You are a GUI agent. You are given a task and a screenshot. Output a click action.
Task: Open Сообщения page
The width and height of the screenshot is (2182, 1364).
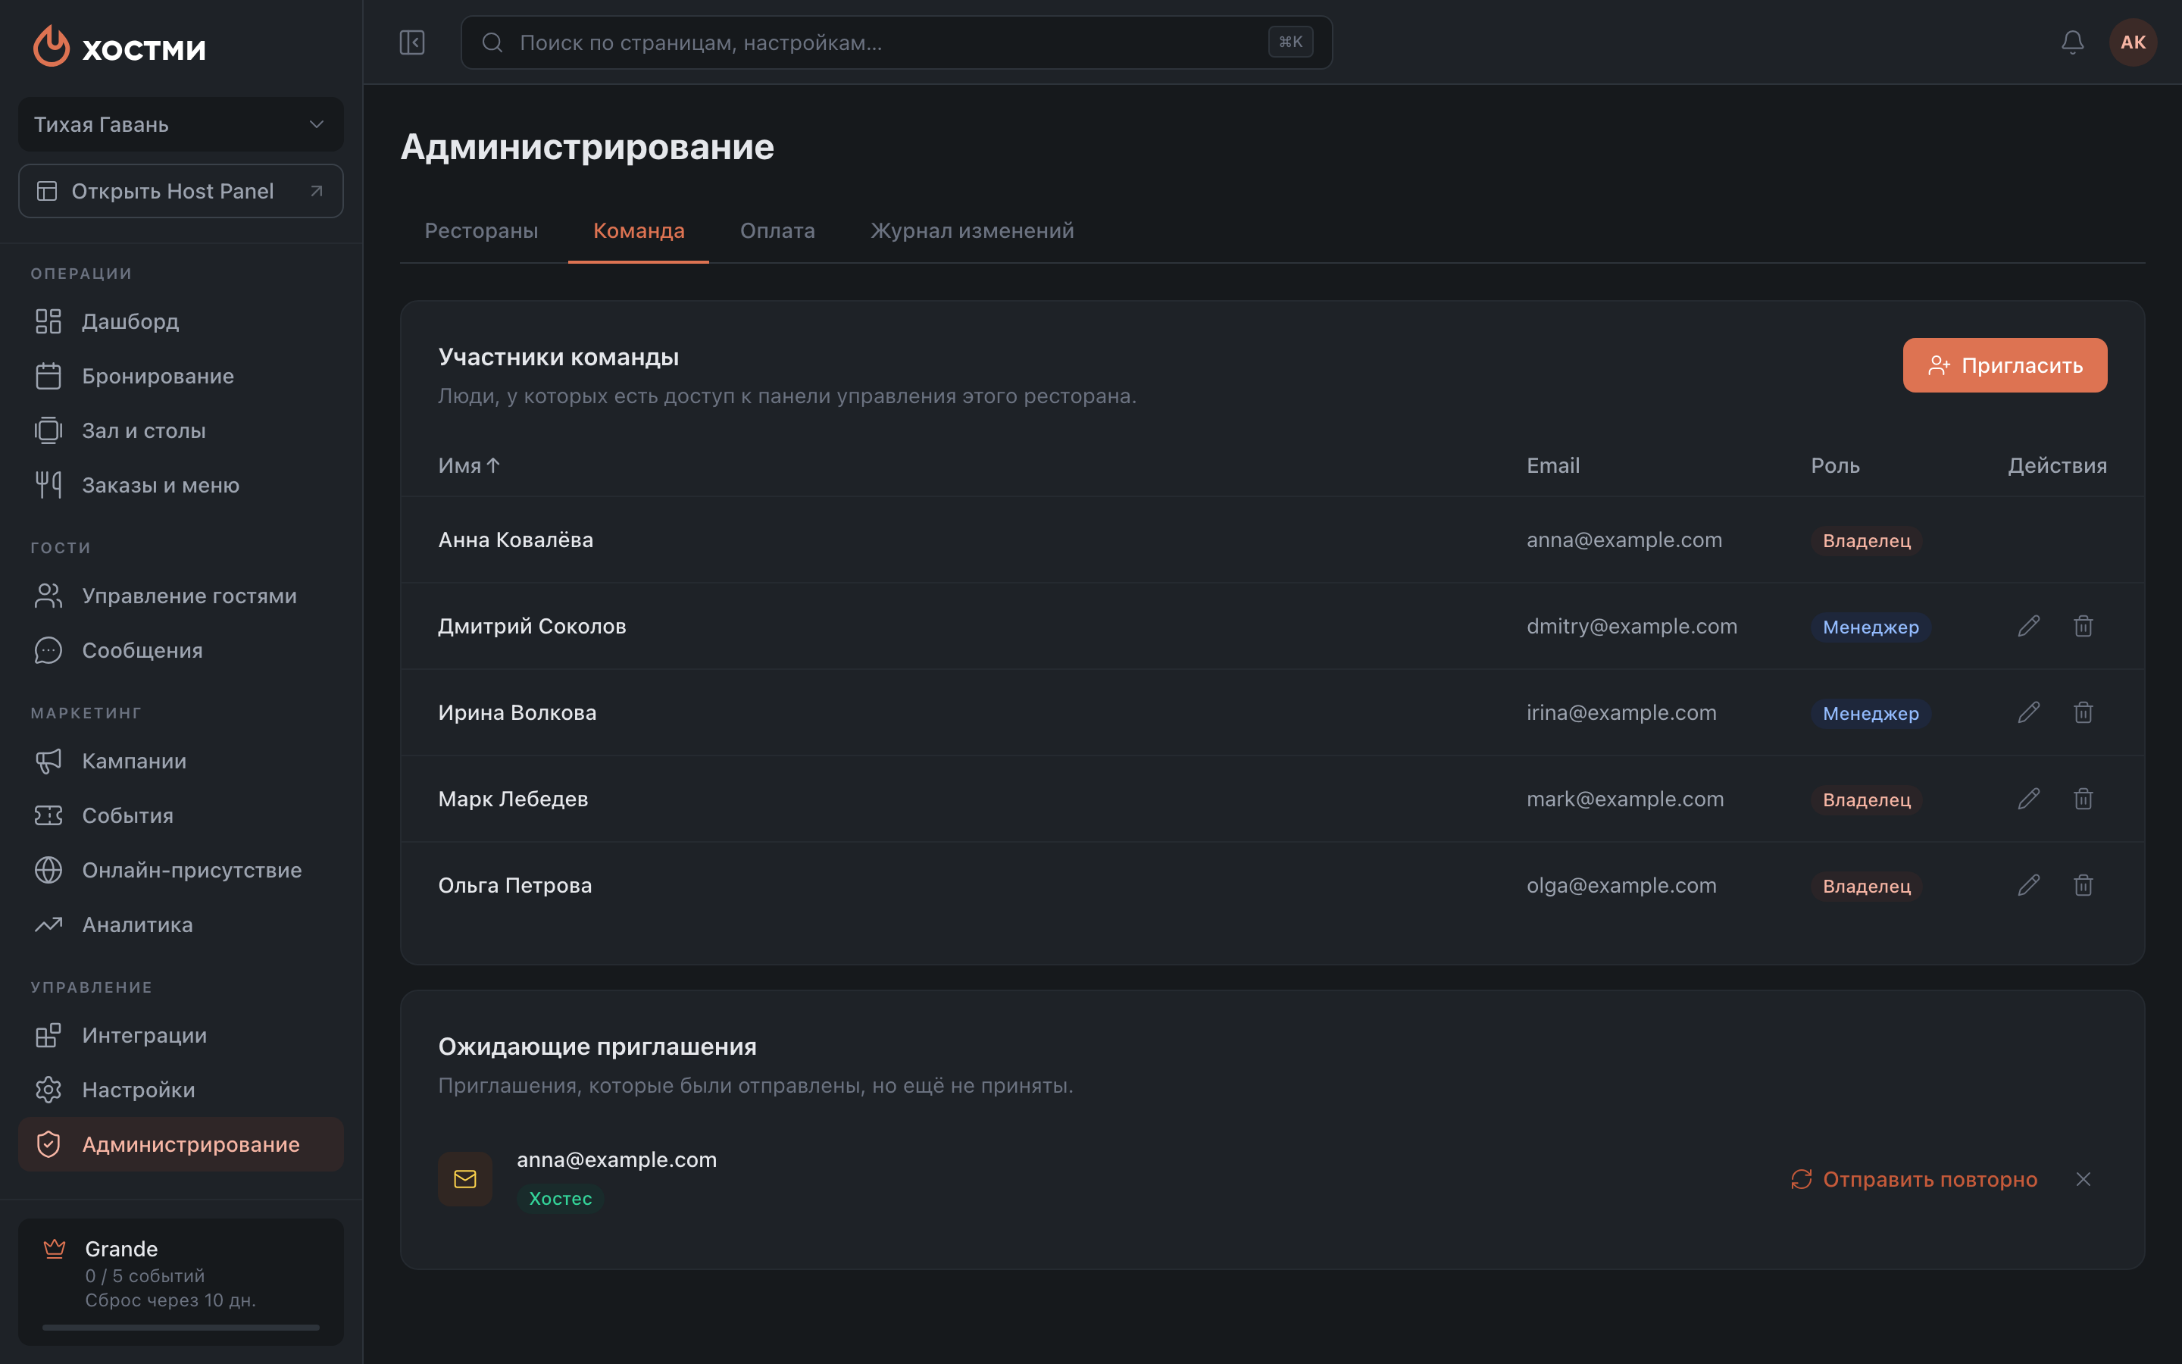coord(180,650)
